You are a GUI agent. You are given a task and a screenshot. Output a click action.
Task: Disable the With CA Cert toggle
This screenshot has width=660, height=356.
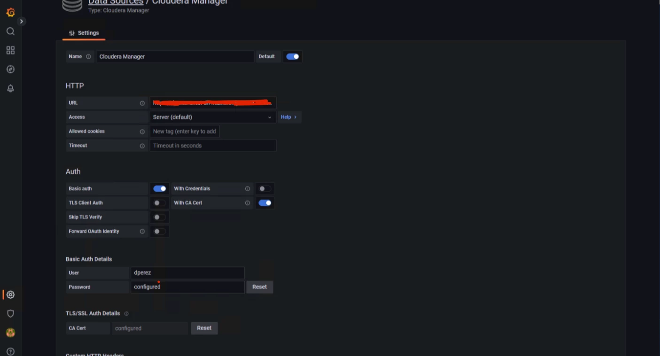pyautogui.click(x=265, y=203)
